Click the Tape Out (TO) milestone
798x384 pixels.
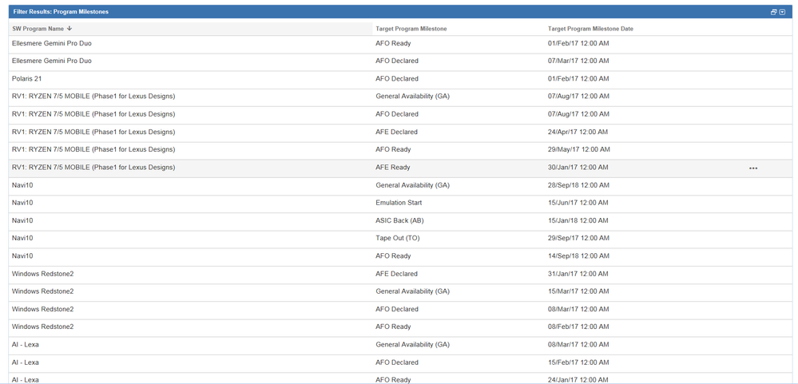398,238
